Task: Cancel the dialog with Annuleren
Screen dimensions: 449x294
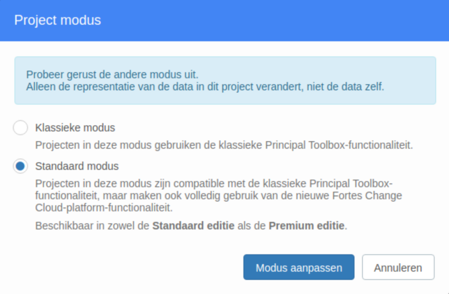Action: tap(398, 267)
